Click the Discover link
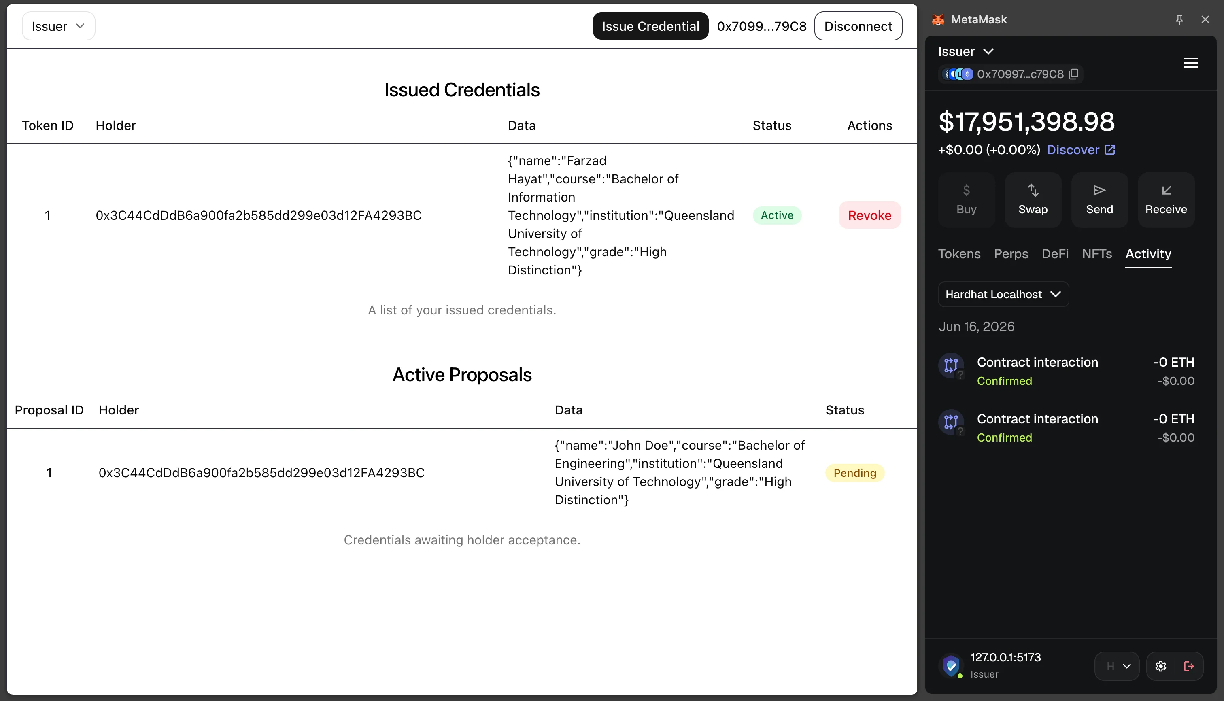This screenshot has height=701, width=1224. click(1073, 150)
